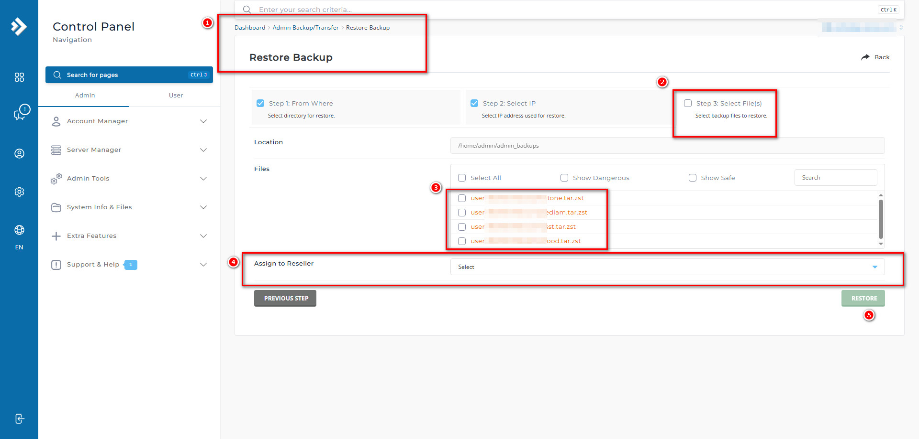The height and width of the screenshot is (439, 919).
Task: Switch to the User tab
Action: [x=176, y=95]
